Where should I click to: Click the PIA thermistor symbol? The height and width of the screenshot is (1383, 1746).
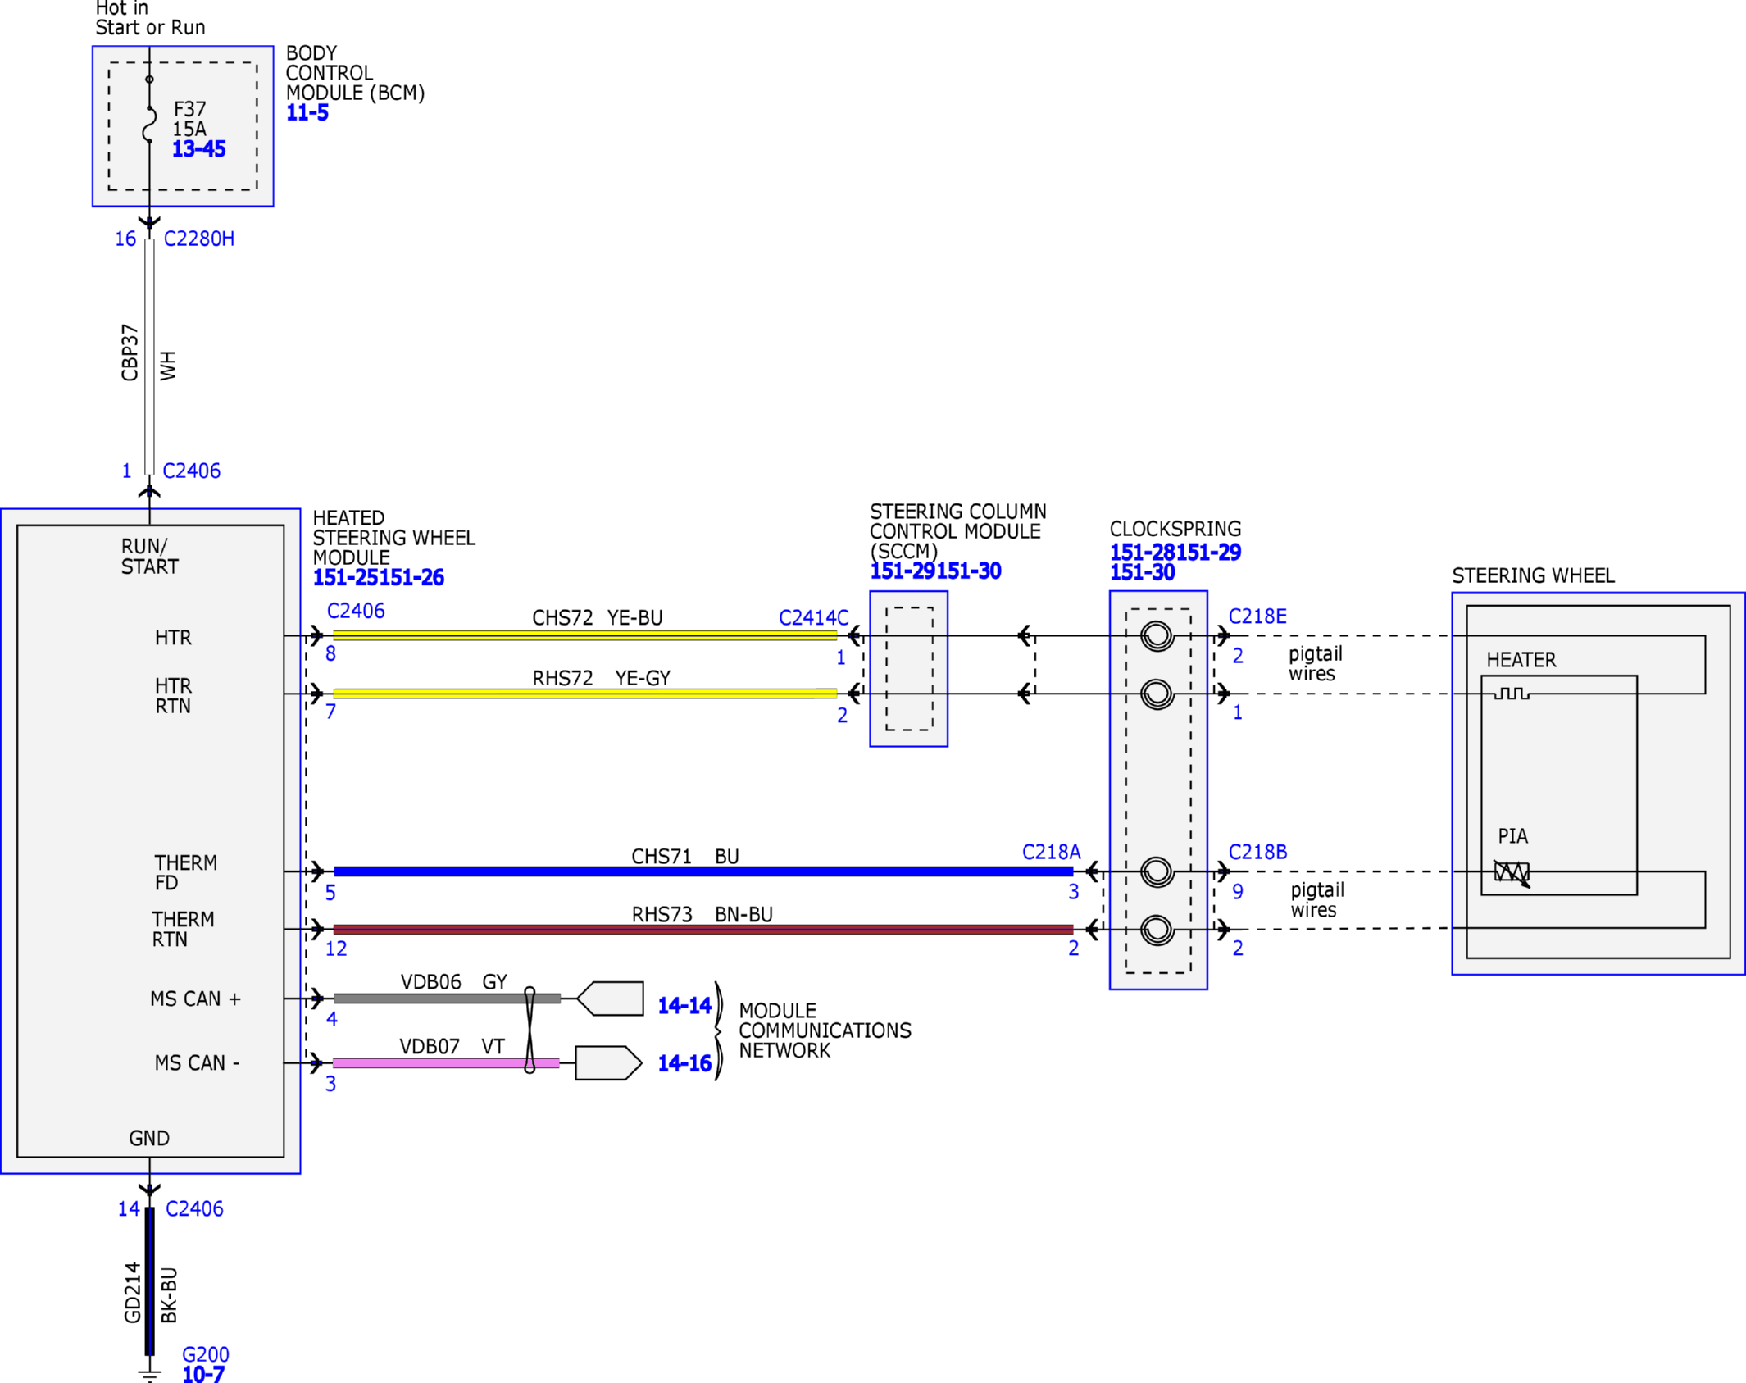coord(1512,872)
